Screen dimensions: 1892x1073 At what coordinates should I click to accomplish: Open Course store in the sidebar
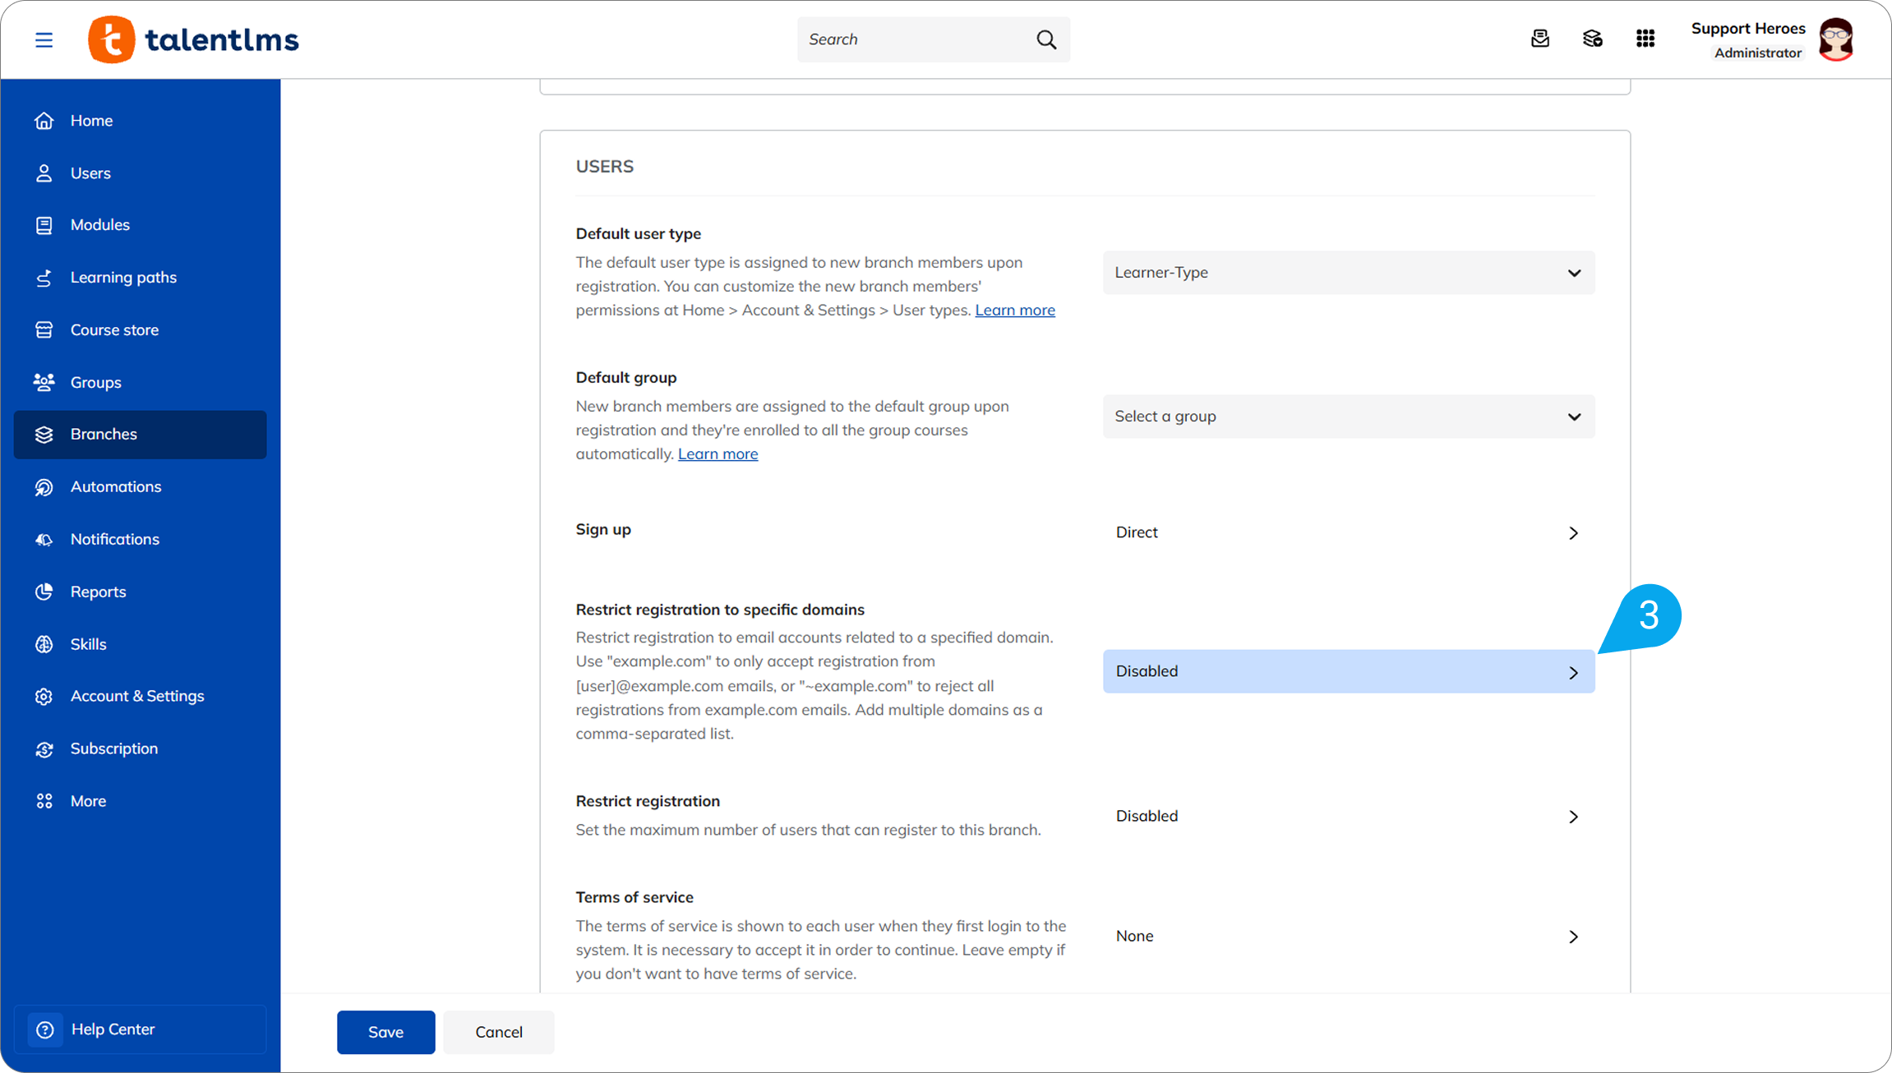coord(141,330)
